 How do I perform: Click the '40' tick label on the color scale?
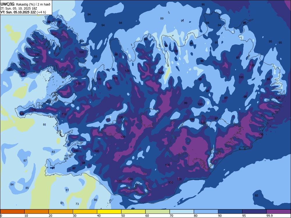click(99, 216)
